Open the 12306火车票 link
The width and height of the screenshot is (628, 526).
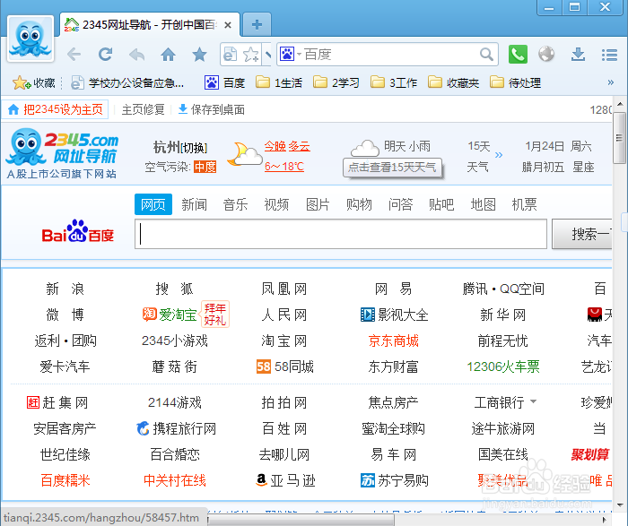tap(503, 366)
